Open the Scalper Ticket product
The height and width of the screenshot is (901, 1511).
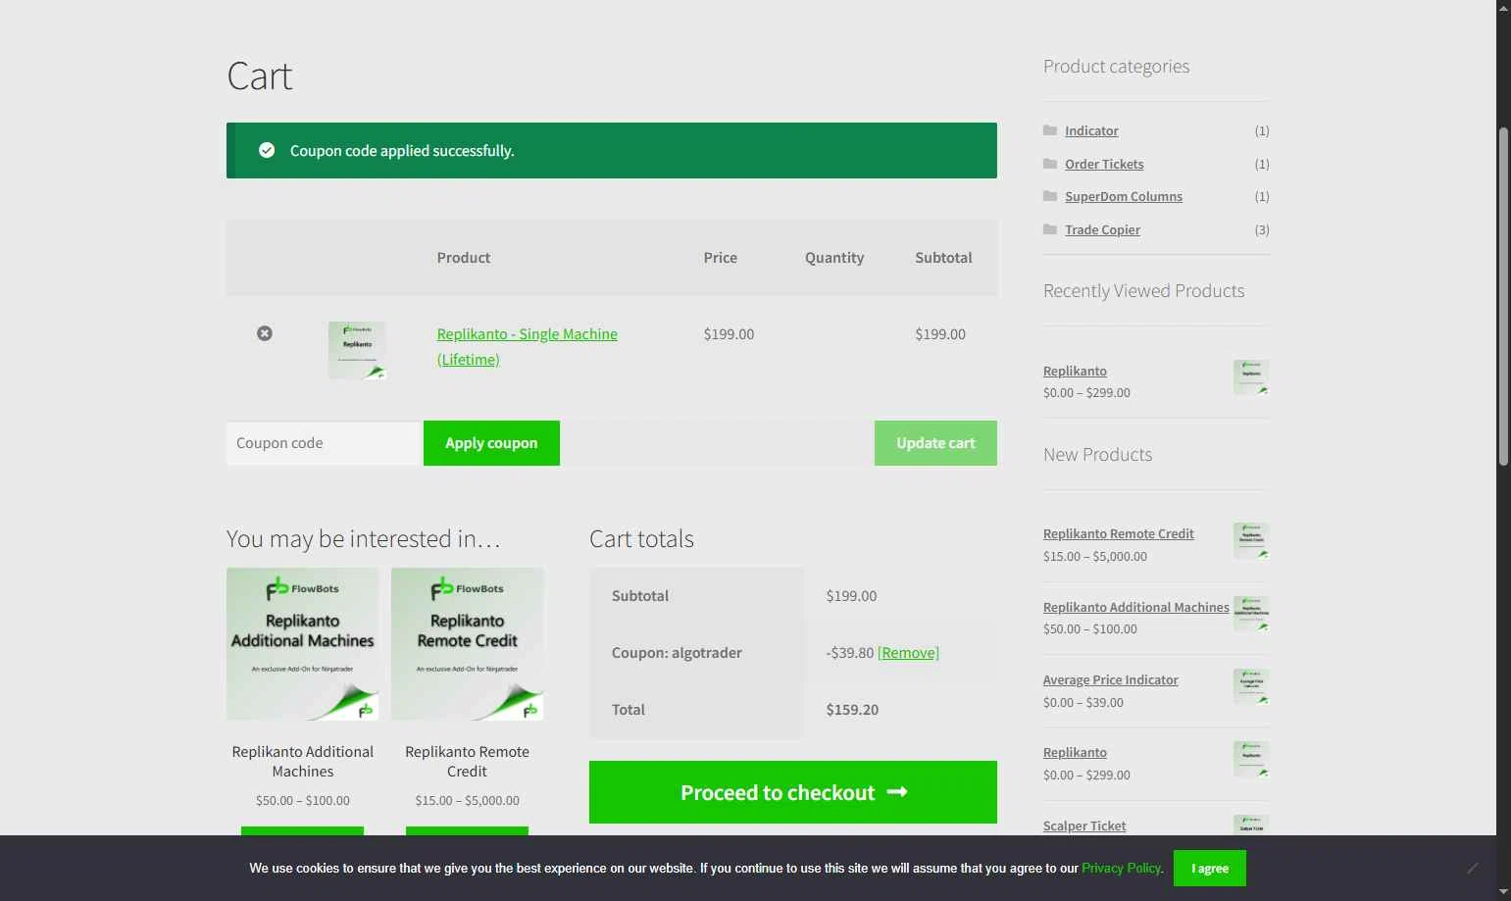tap(1084, 826)
